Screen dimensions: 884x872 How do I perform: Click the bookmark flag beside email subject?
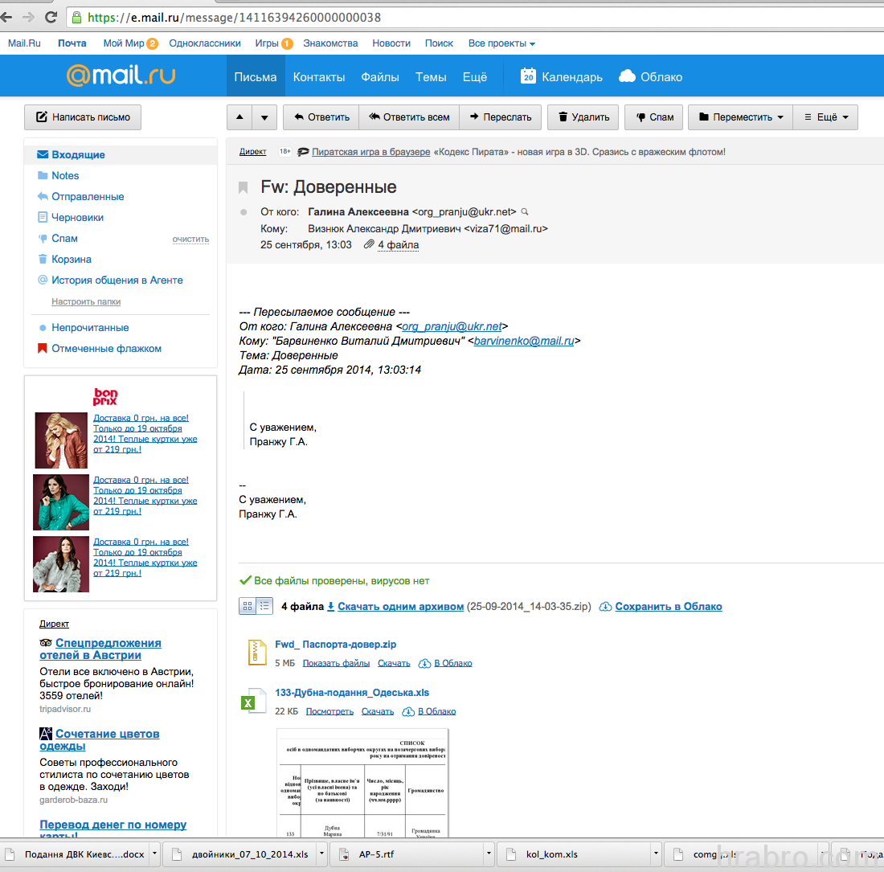(244, 188)
